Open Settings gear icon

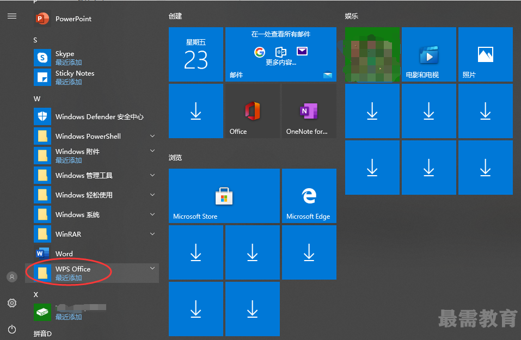12,303
